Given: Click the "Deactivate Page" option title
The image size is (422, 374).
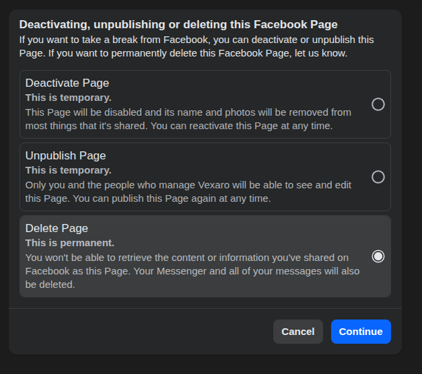Looking at the screenshot, I should (67, 83).
